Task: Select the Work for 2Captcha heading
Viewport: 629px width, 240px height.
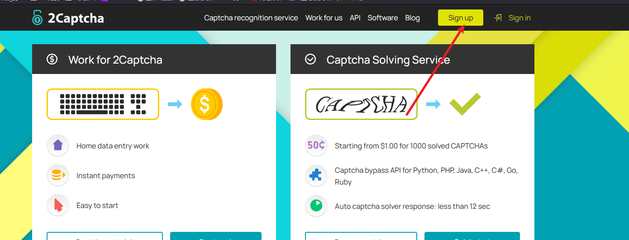Action: (115, 60)
